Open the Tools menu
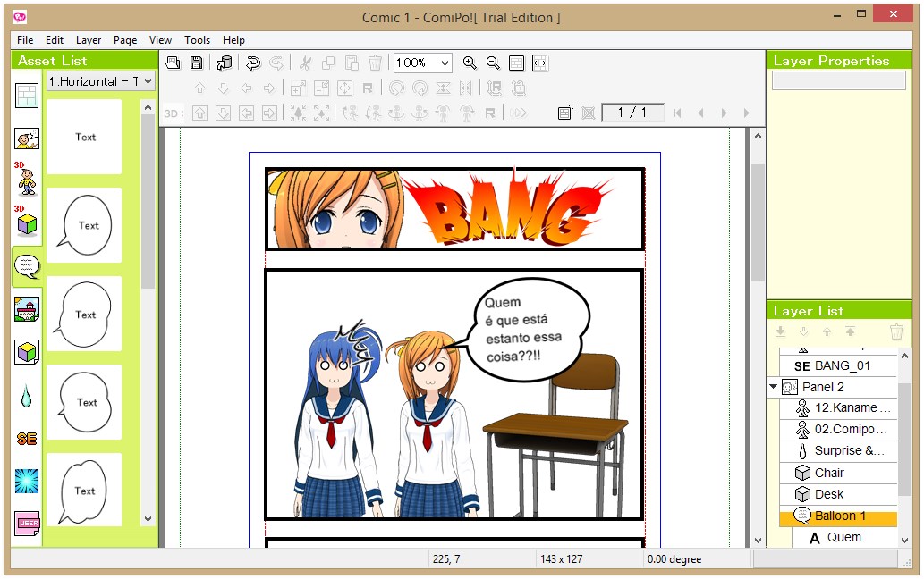Viewport: 924px width, 579px height. pyautogui.click(x=197, y=40)
